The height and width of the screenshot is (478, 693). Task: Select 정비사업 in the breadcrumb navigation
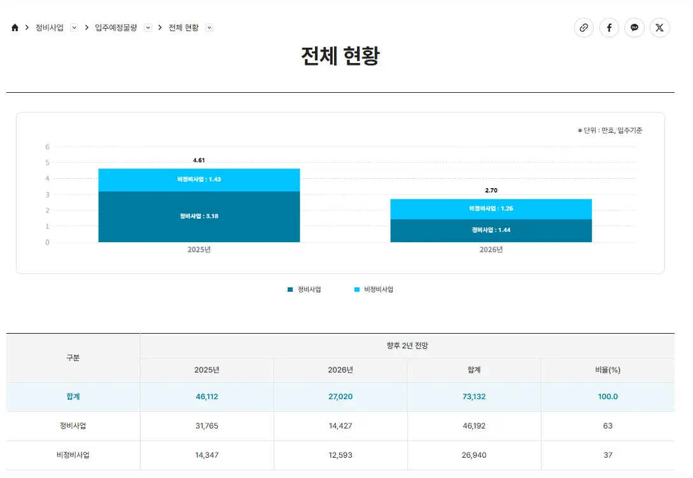50,27
